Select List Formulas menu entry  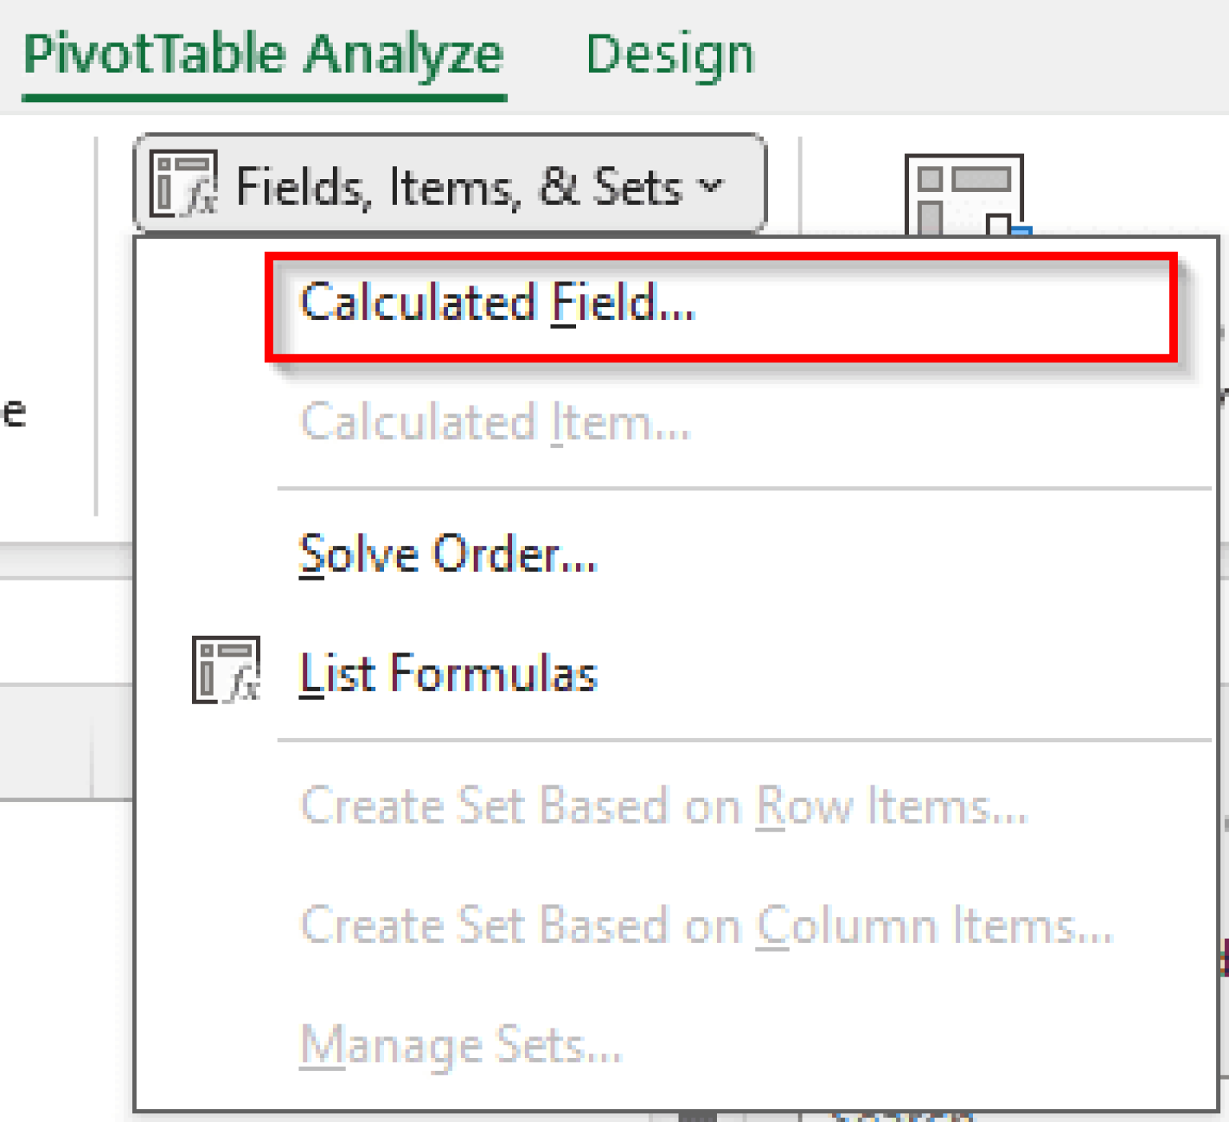click(448, 673)
